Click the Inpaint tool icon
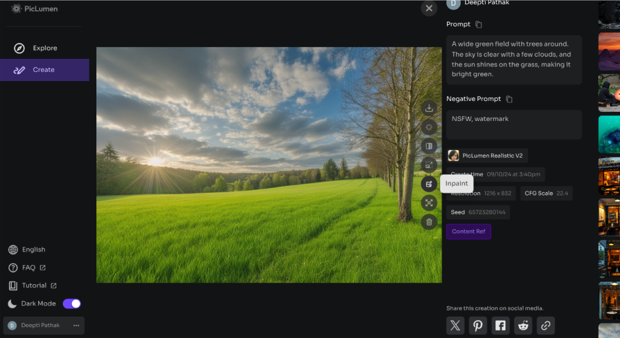This screenshot has width=620, height=338. (429, 184)
